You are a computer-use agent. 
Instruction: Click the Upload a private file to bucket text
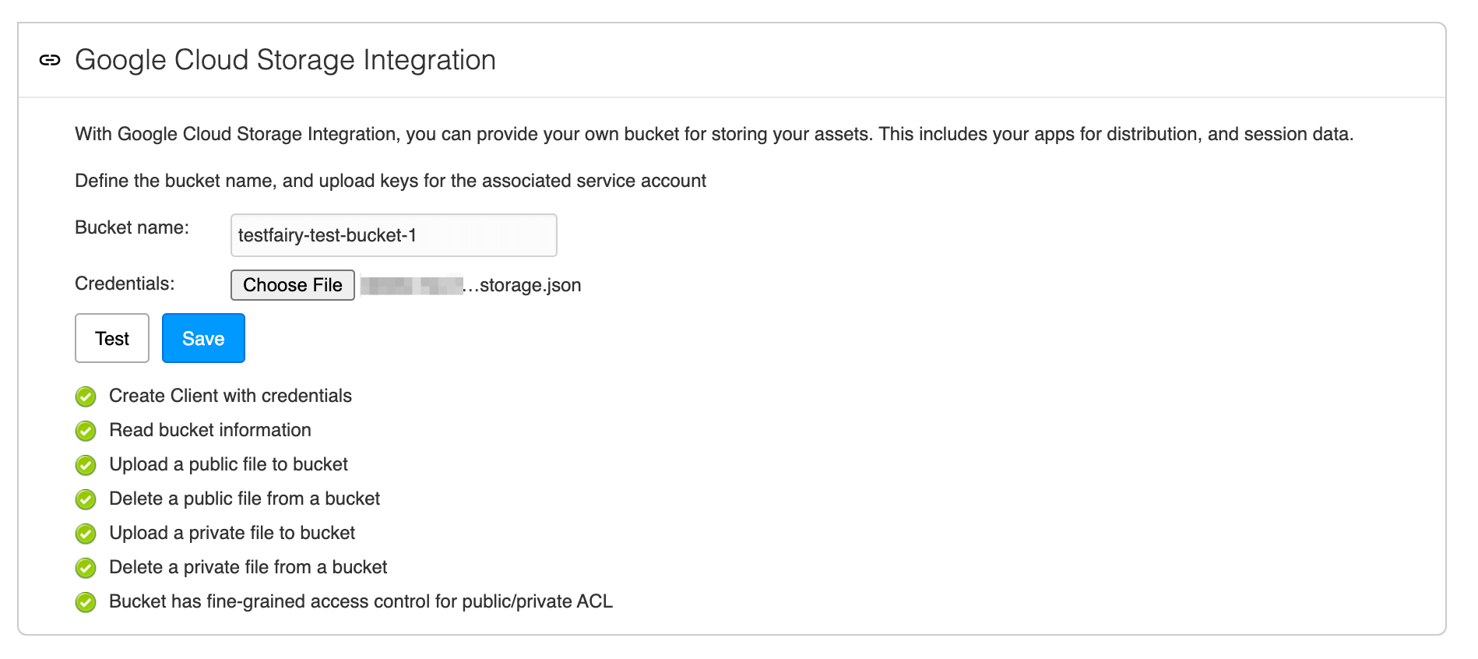click(232, 533)
